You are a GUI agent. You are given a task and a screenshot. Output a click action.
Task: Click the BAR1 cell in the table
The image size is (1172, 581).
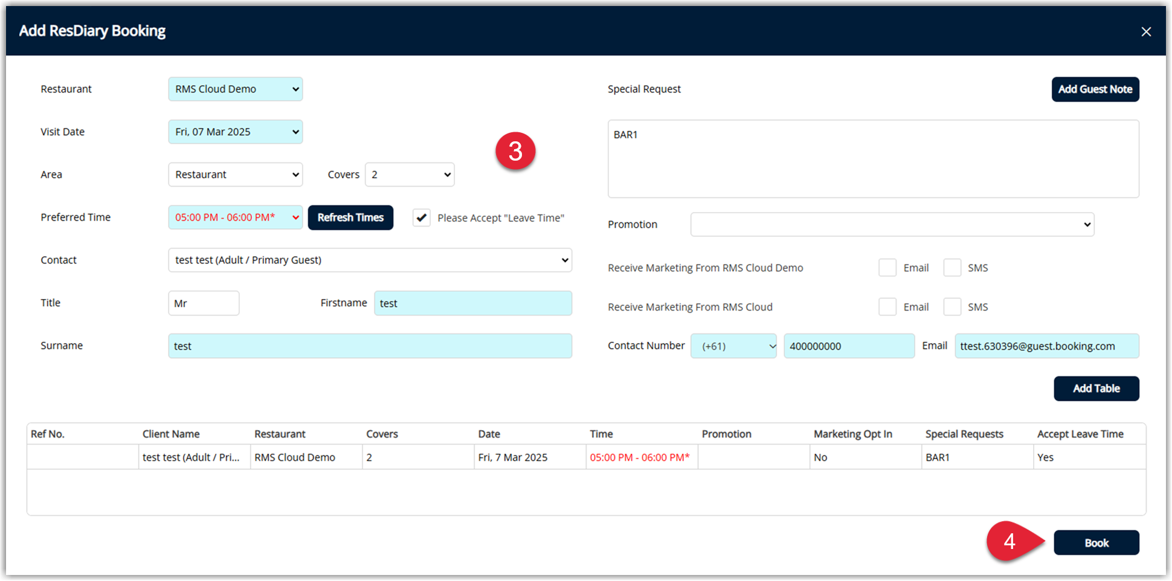tap(977, 457)
